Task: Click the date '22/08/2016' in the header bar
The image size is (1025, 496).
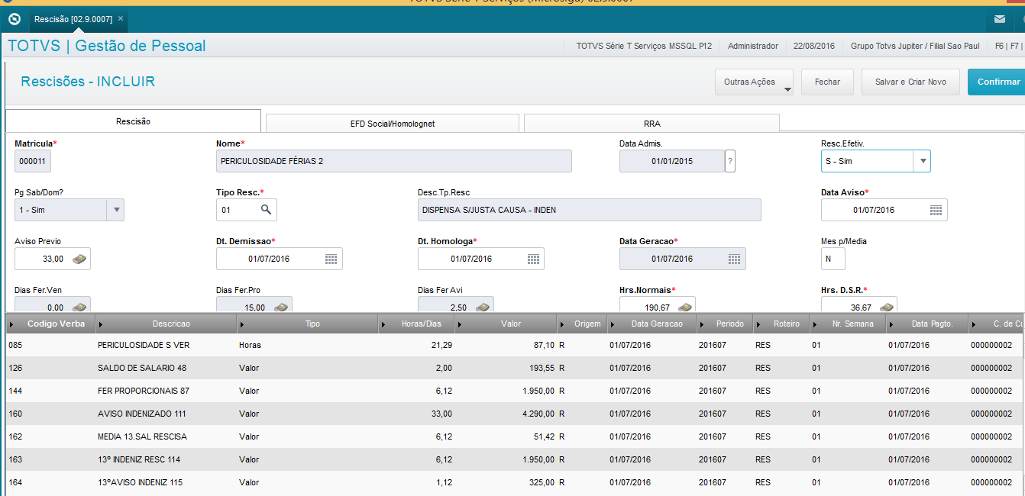Action: [814, 46]
